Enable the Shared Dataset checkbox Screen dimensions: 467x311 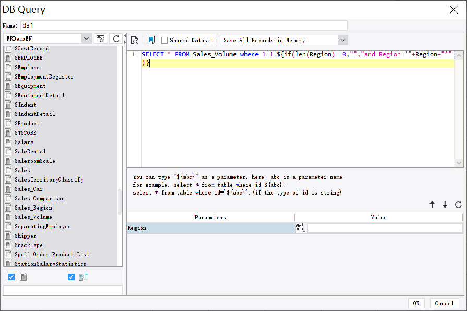(x=164, y=40)
